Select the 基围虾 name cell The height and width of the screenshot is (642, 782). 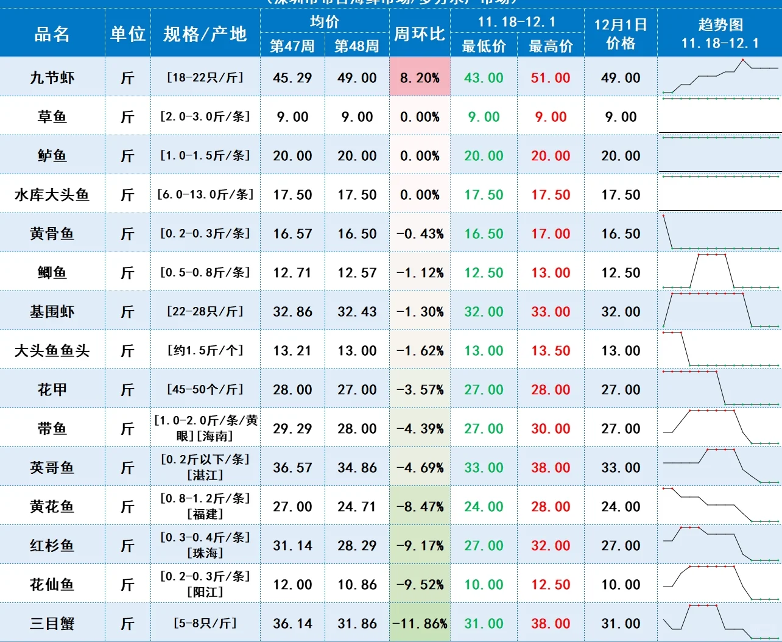pos(52,312)
